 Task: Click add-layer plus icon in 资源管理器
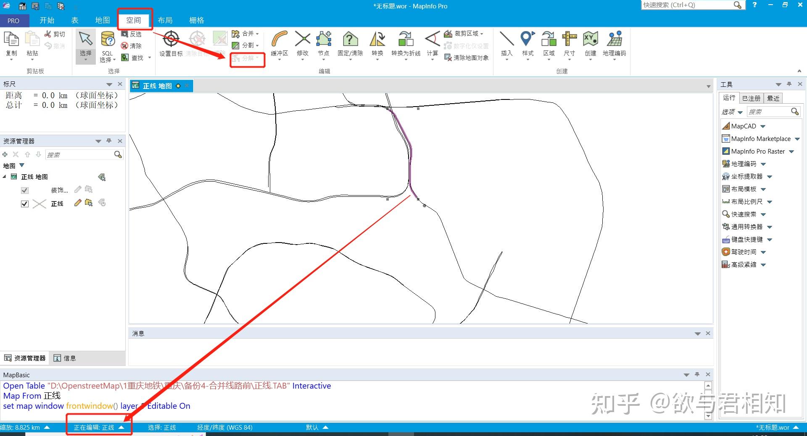[x=5, y=154]
